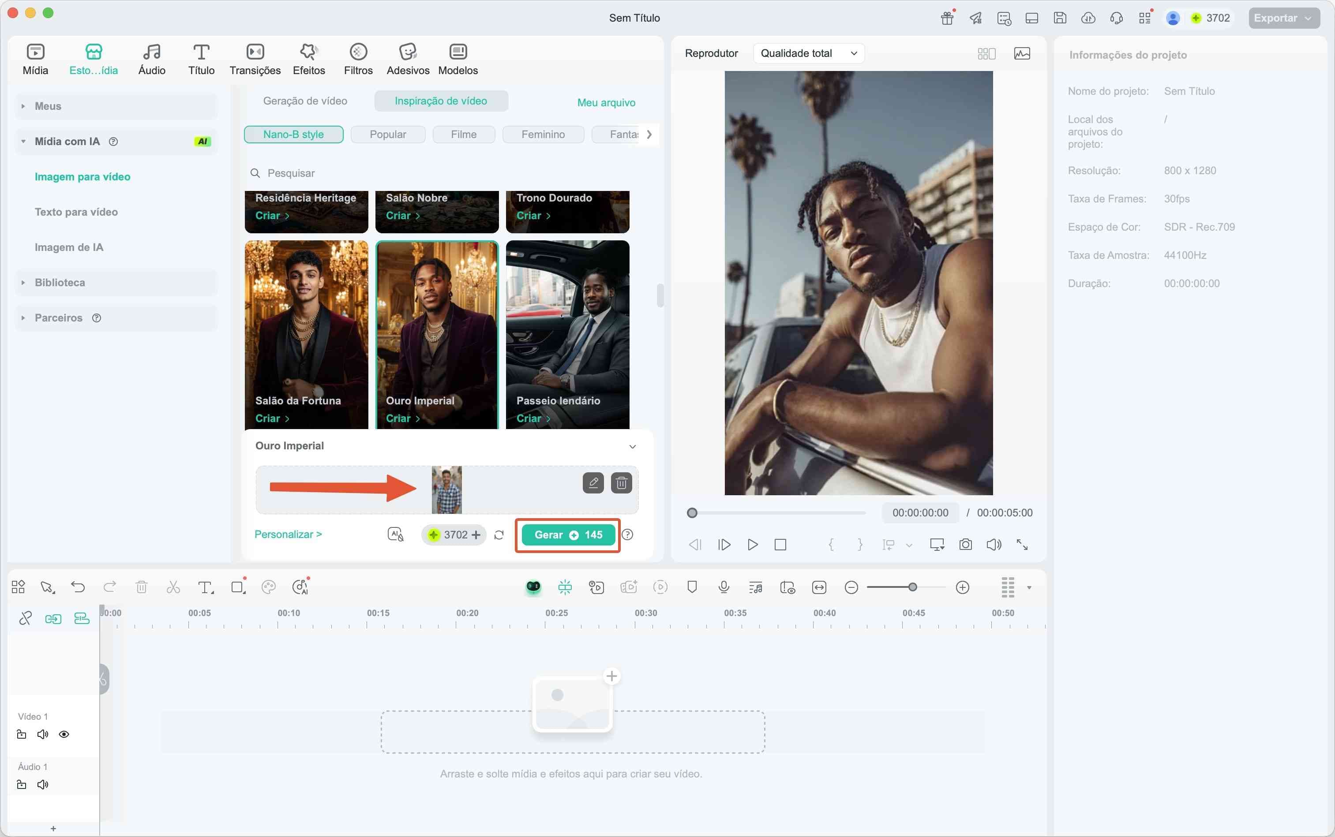Open the Qualidade total dropdown

[x=808, y=53]
